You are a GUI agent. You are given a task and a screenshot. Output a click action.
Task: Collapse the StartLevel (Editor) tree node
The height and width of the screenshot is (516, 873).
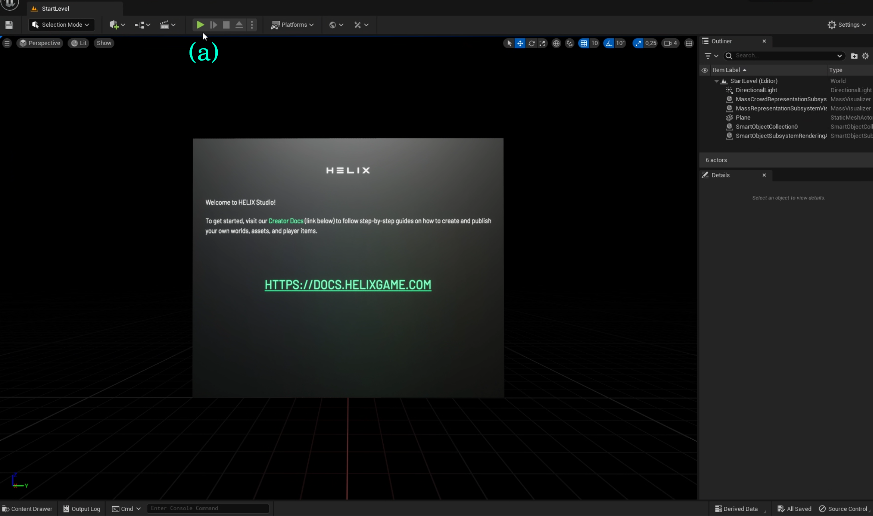pyautogui.click(x=717, y=81)
